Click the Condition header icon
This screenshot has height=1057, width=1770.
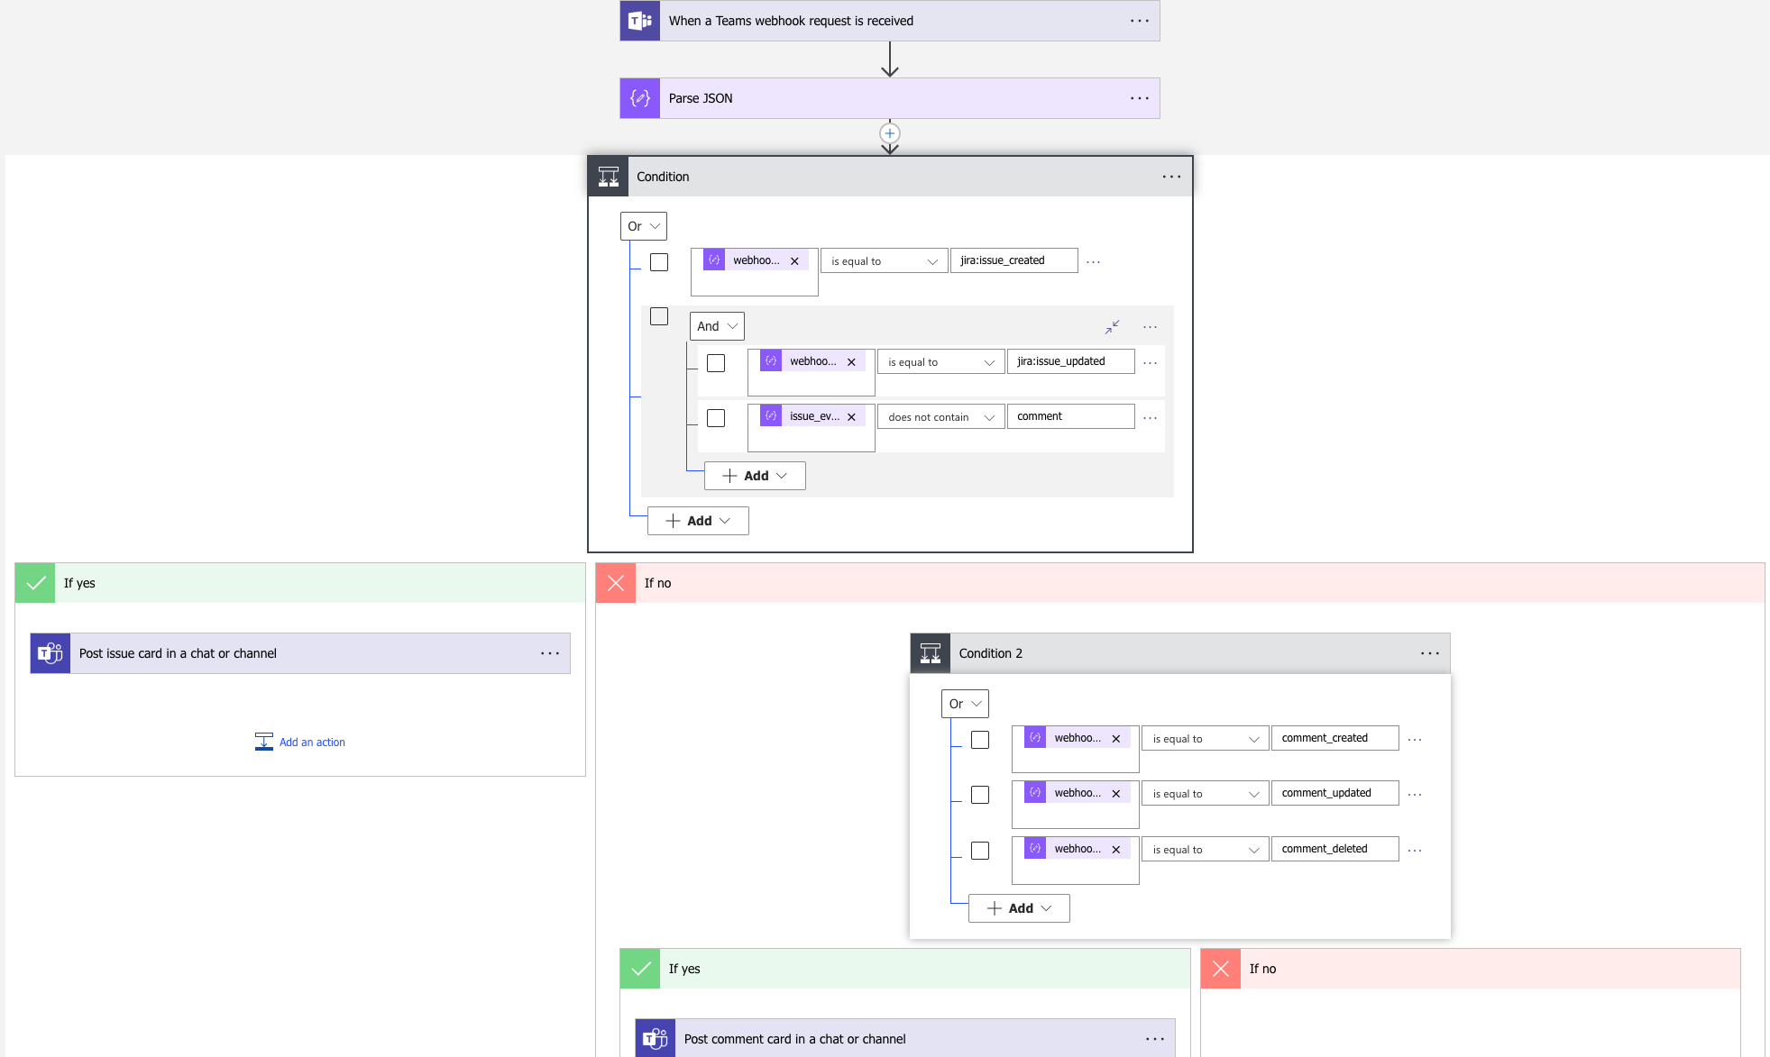[609, 177]
